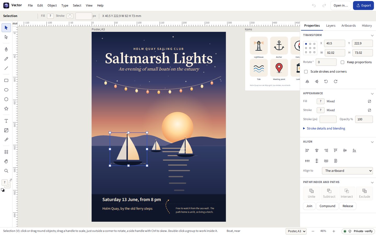Select the Lighthouse icon thumbnail

coord(259,46)
